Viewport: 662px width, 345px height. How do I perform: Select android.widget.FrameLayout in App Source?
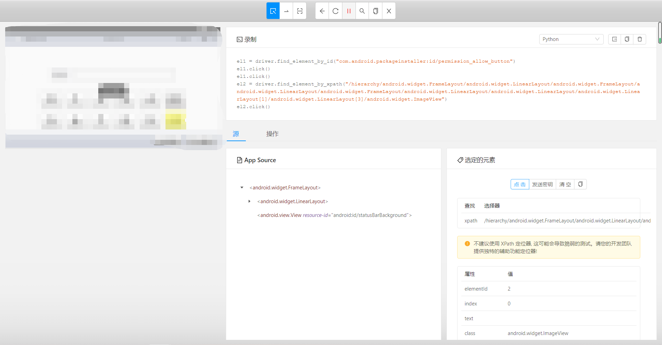coord(285,188)
